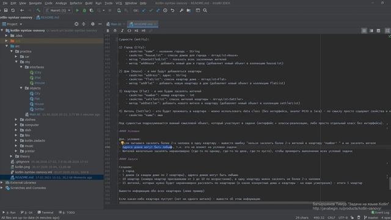Expand the theory folder

pyautogui.click(x=12, y=156)
